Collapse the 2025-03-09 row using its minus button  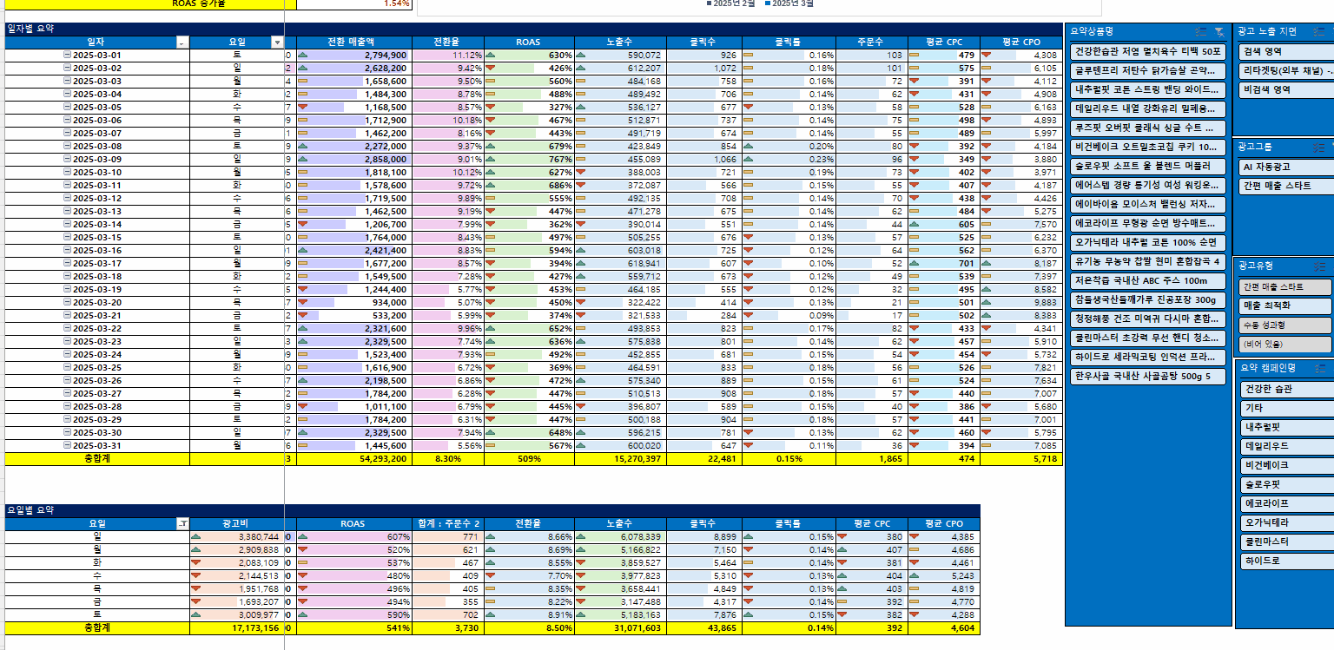(x=67, y=160)
